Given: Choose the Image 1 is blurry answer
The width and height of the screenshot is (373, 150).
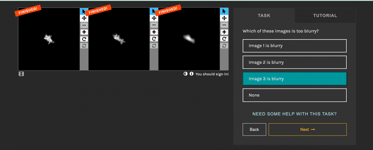Looking at the screenshot, I should (x=295, y=46).
